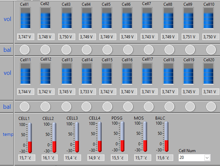Click the PDSG thermometer gauge
The height and width of the screenshot is (166, 220).
tap(122, 137)
